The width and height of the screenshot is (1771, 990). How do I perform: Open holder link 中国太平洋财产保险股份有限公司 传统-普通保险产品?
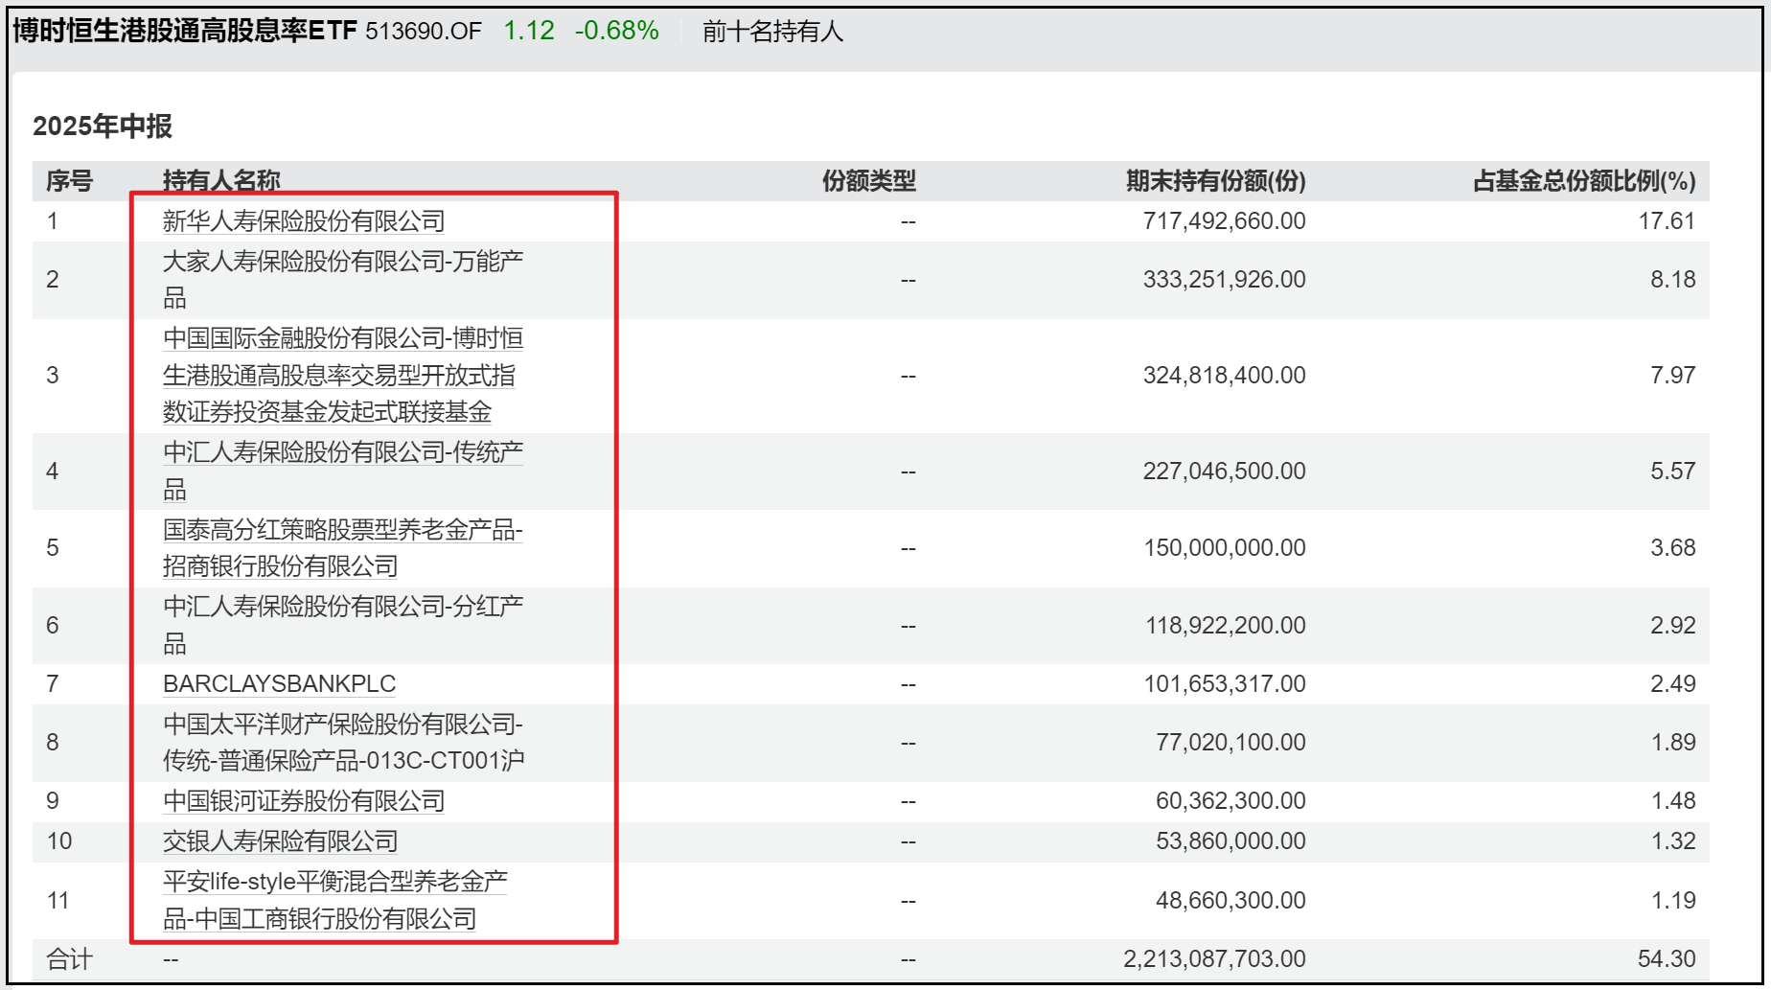pos(343,742)
